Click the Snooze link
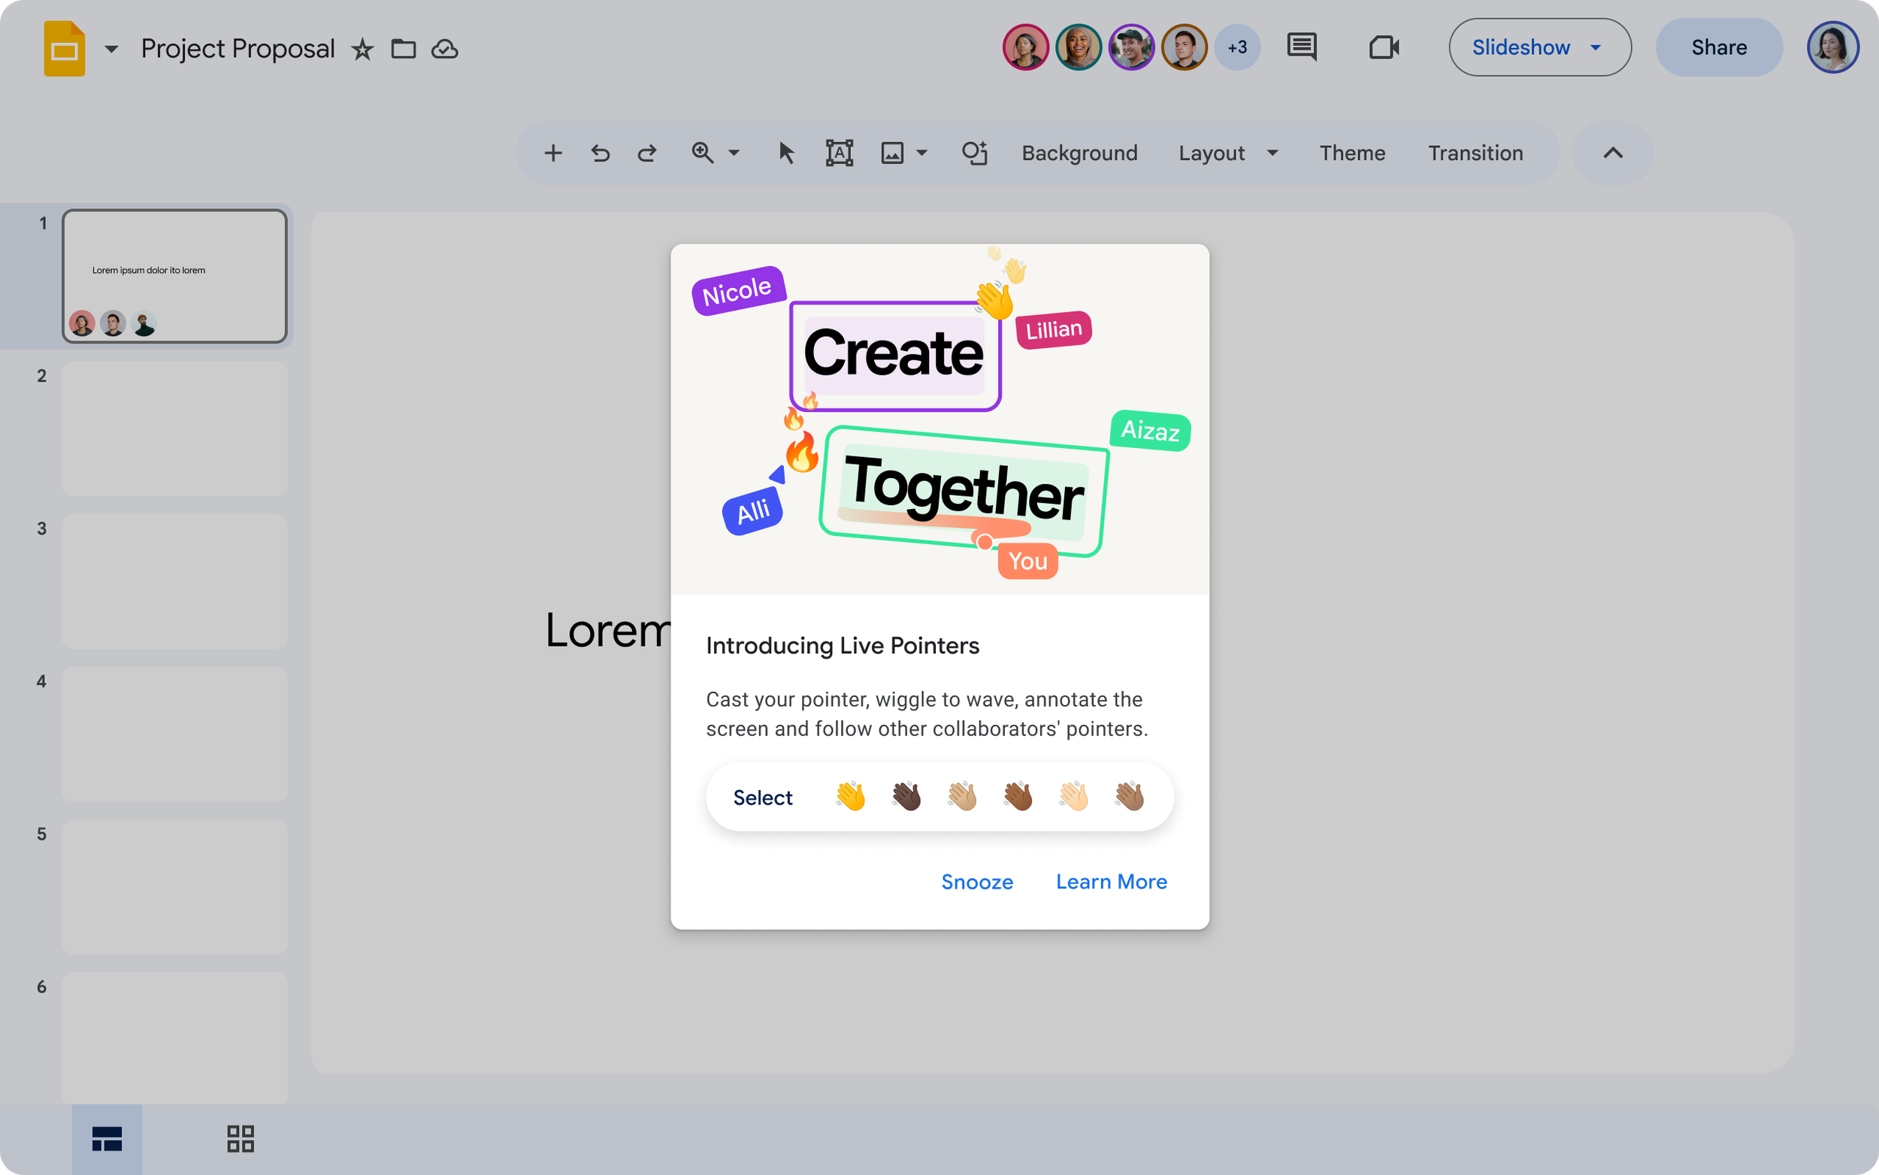The image size is (1879, 1175). [x=976, y=881]
